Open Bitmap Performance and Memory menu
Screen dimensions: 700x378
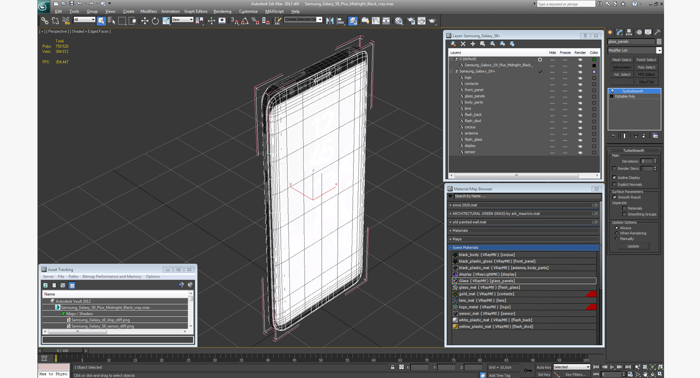pos(112,276)
